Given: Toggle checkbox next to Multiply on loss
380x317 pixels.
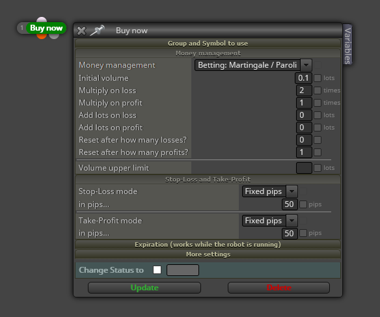Looking at the screenshot, I should (318, 90).
